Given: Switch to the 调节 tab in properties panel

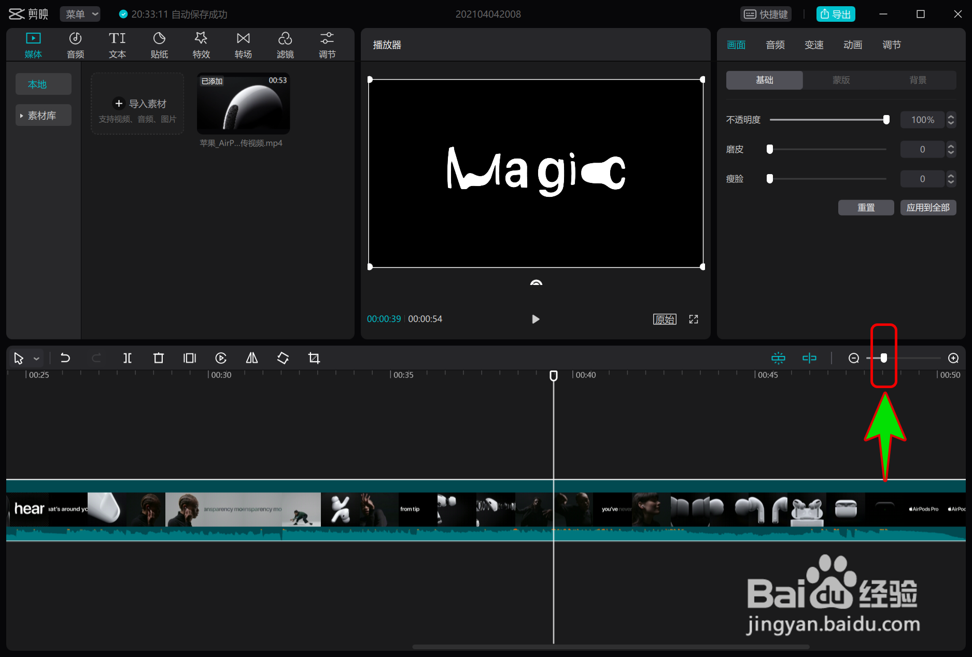Looking at the screenshot, I should coord(892,45).
